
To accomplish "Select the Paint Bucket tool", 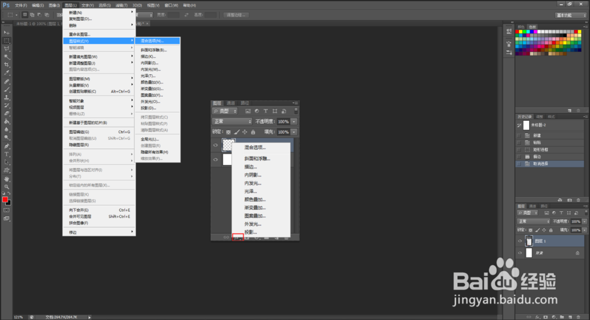I will 6,122.
